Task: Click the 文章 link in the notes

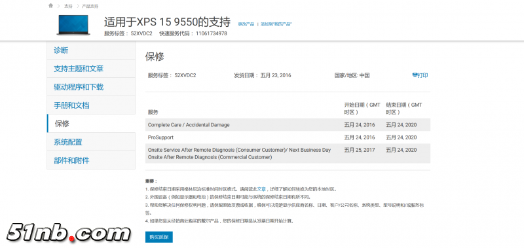Action: click(261, 189)
